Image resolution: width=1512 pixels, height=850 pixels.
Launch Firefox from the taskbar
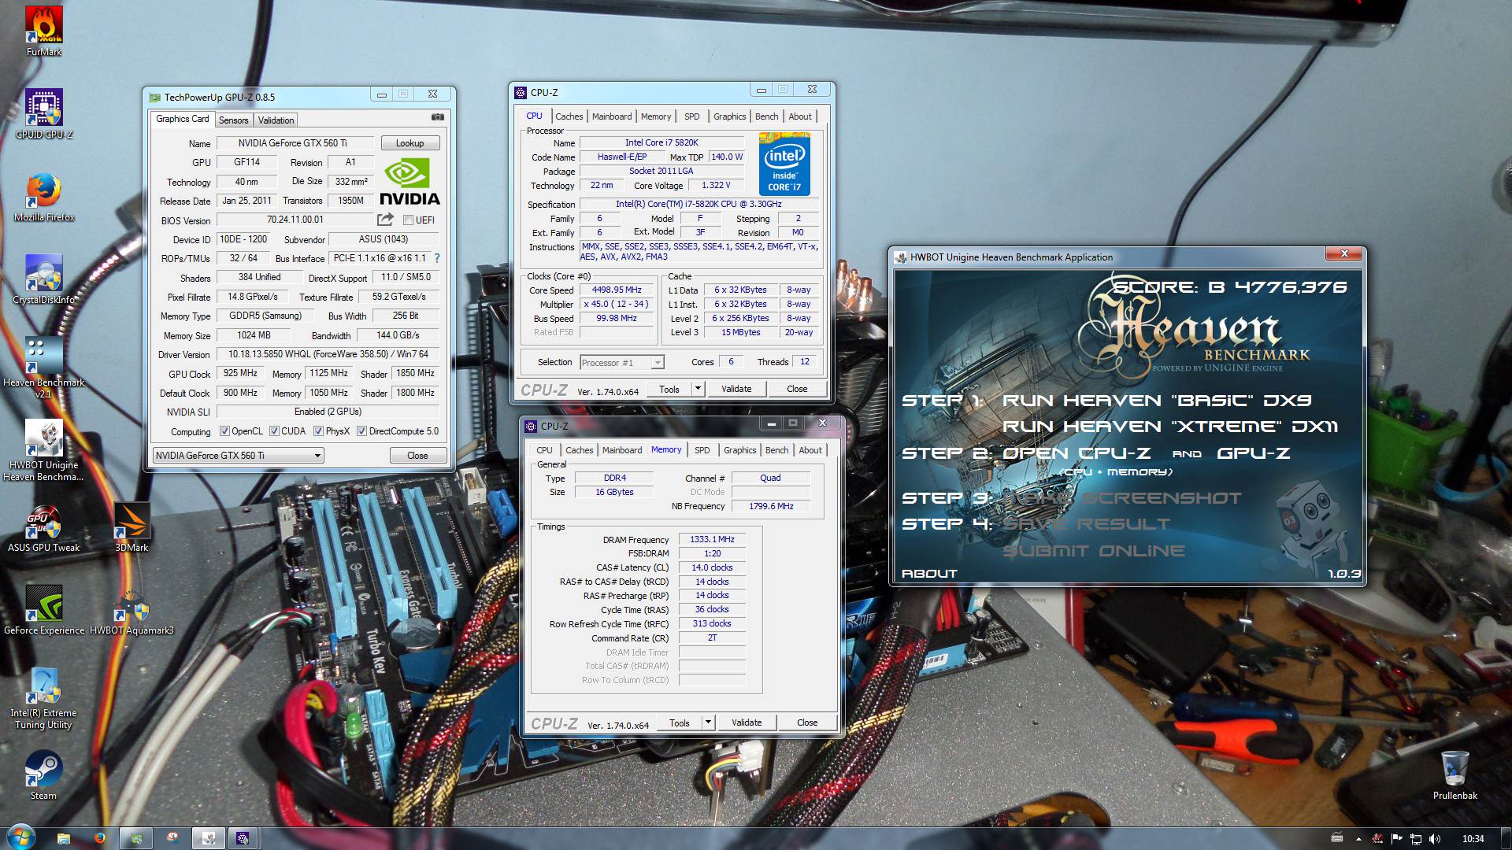(99, 838)
